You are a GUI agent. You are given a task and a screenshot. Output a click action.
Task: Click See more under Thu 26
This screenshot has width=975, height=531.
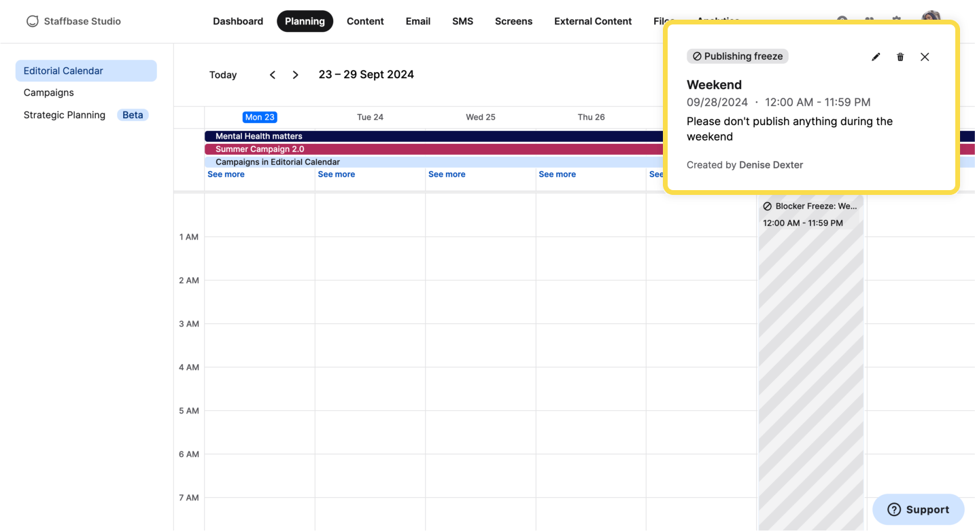pyautogui.click(x=558, y=175)
